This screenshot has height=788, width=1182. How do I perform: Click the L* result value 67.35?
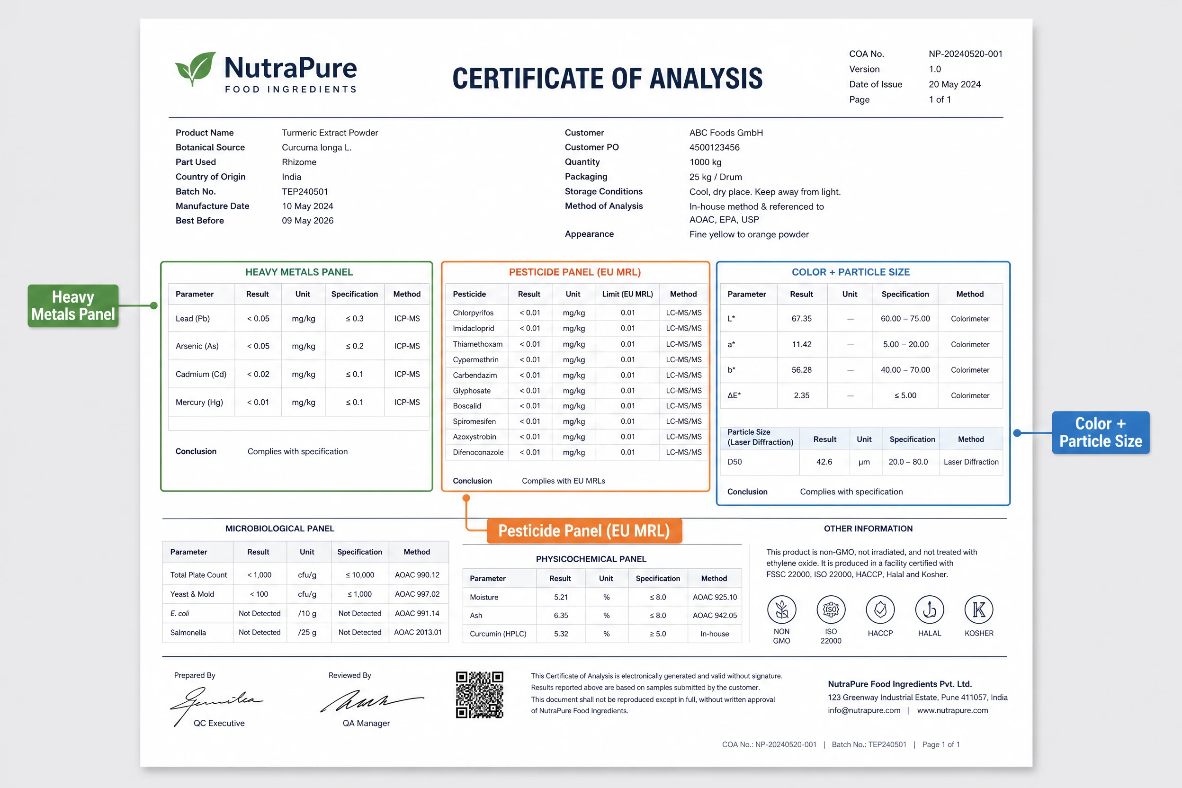tap(802, 319)
